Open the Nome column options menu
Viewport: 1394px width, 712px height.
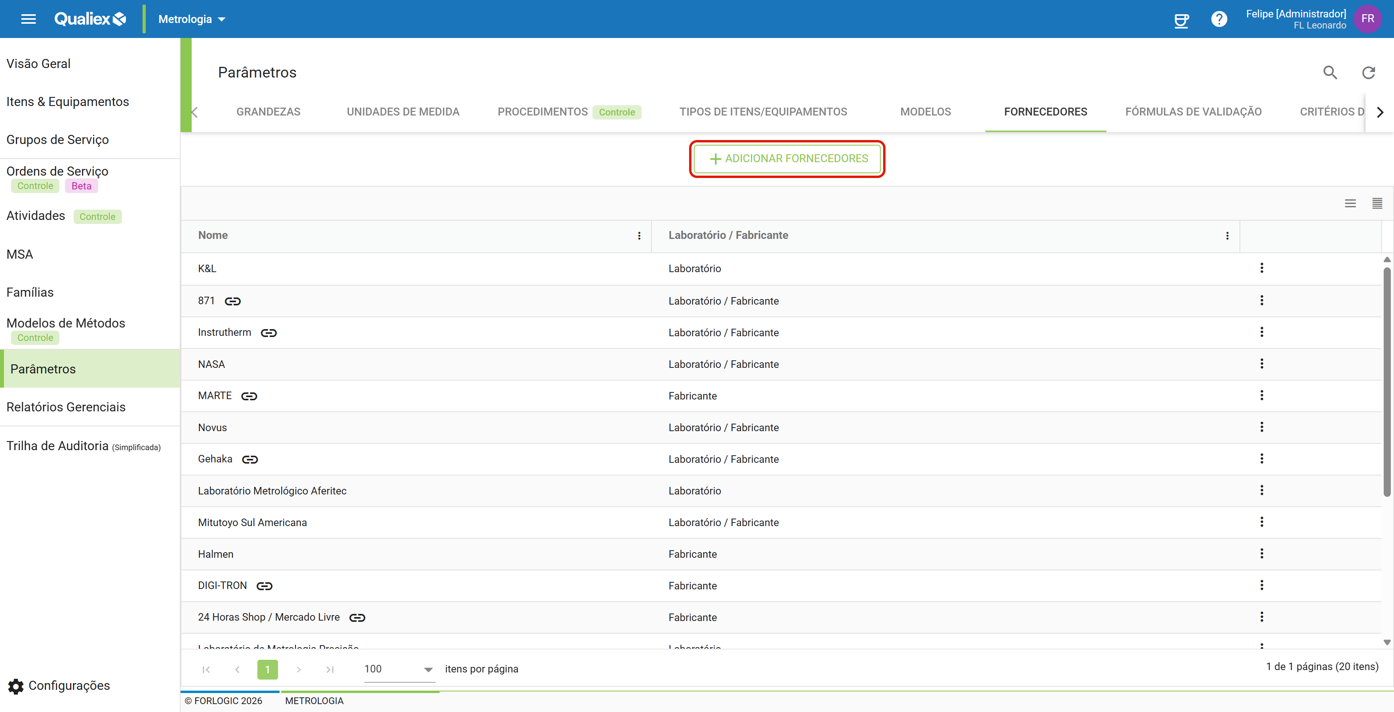pos(639,236)
